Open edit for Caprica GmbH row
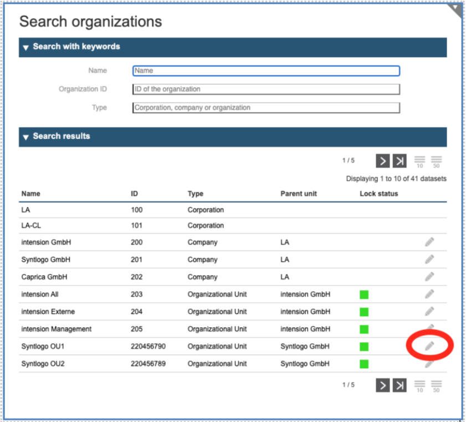This screenshot has height=422, width=466. pyautogui.click(x=429, y=276)
